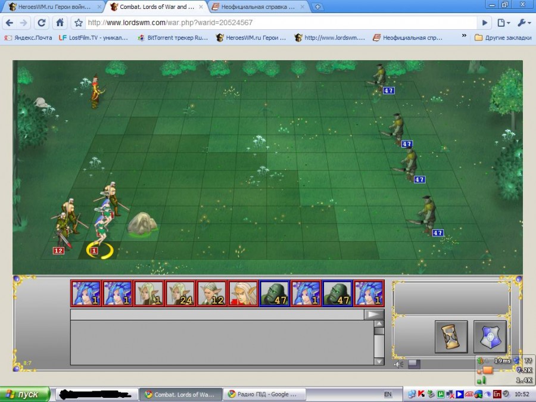
Task: Switch to the Неофициальная справка tab
Action: (257, 7)
